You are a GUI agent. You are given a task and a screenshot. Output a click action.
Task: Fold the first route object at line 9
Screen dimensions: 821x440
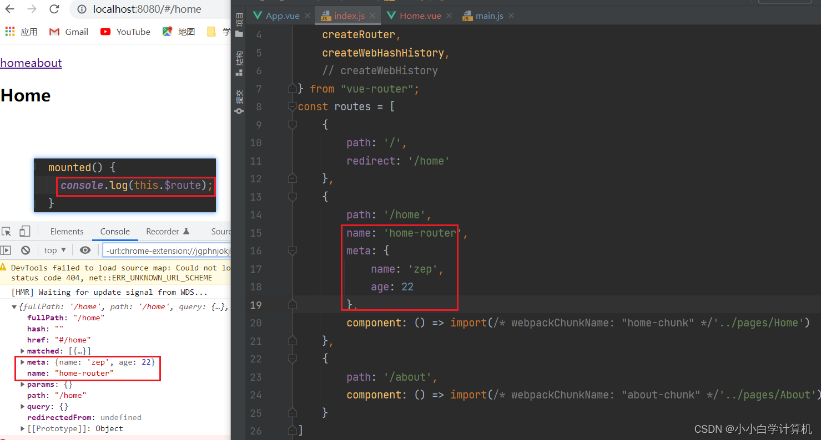click(292, 125)
